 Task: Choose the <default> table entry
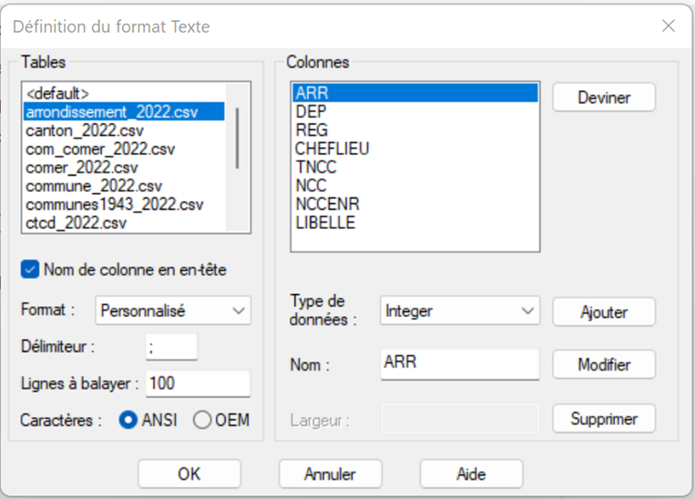(56, 93)
